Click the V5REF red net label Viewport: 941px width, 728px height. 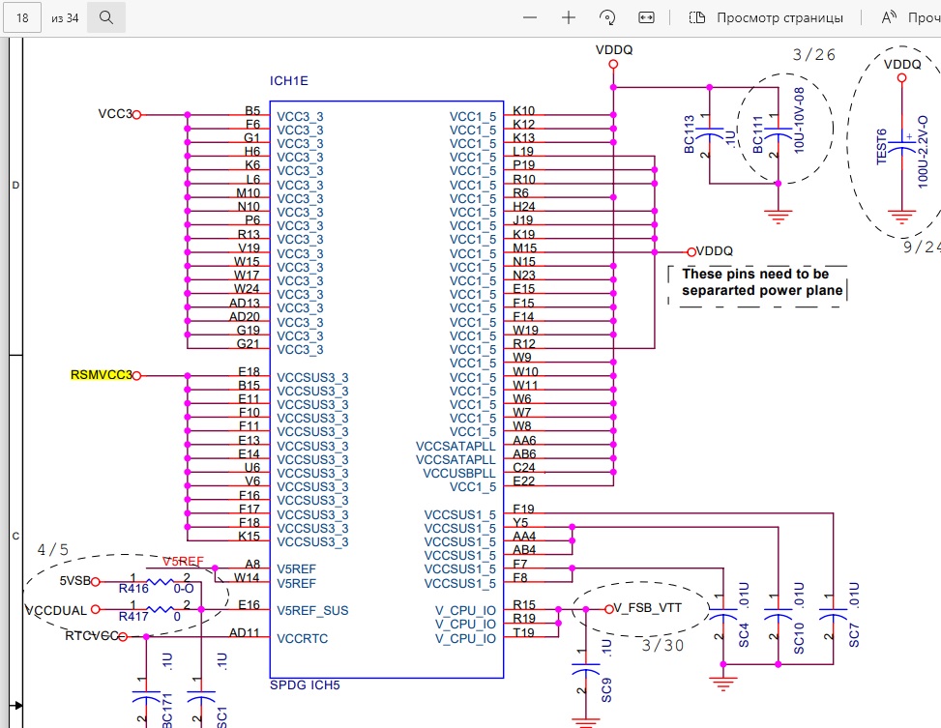[x=183, y=561]
